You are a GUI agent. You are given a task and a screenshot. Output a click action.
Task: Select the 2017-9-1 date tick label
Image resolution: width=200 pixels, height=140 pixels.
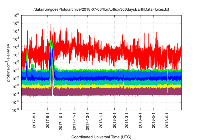(x=47, y=120)
